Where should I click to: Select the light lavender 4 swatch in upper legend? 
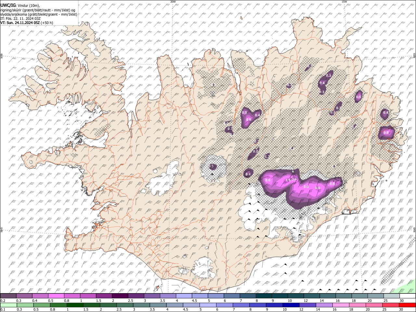[x=184, y=296]
